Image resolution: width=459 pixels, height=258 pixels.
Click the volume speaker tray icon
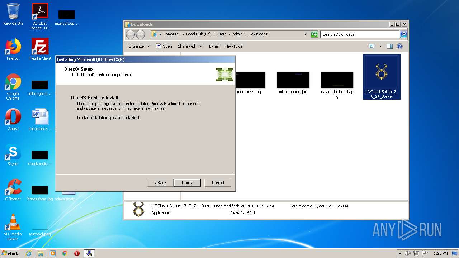[408, 253]
